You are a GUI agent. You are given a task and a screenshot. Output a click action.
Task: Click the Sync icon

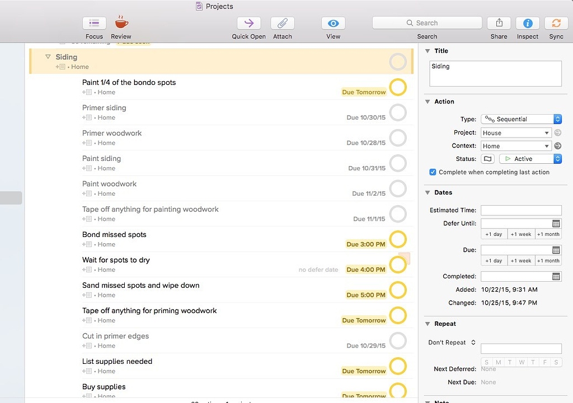556,23
